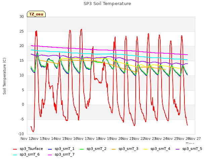
Task: Click the SP3 Soil Temperature chart title
Action: (x=107, y=4)
